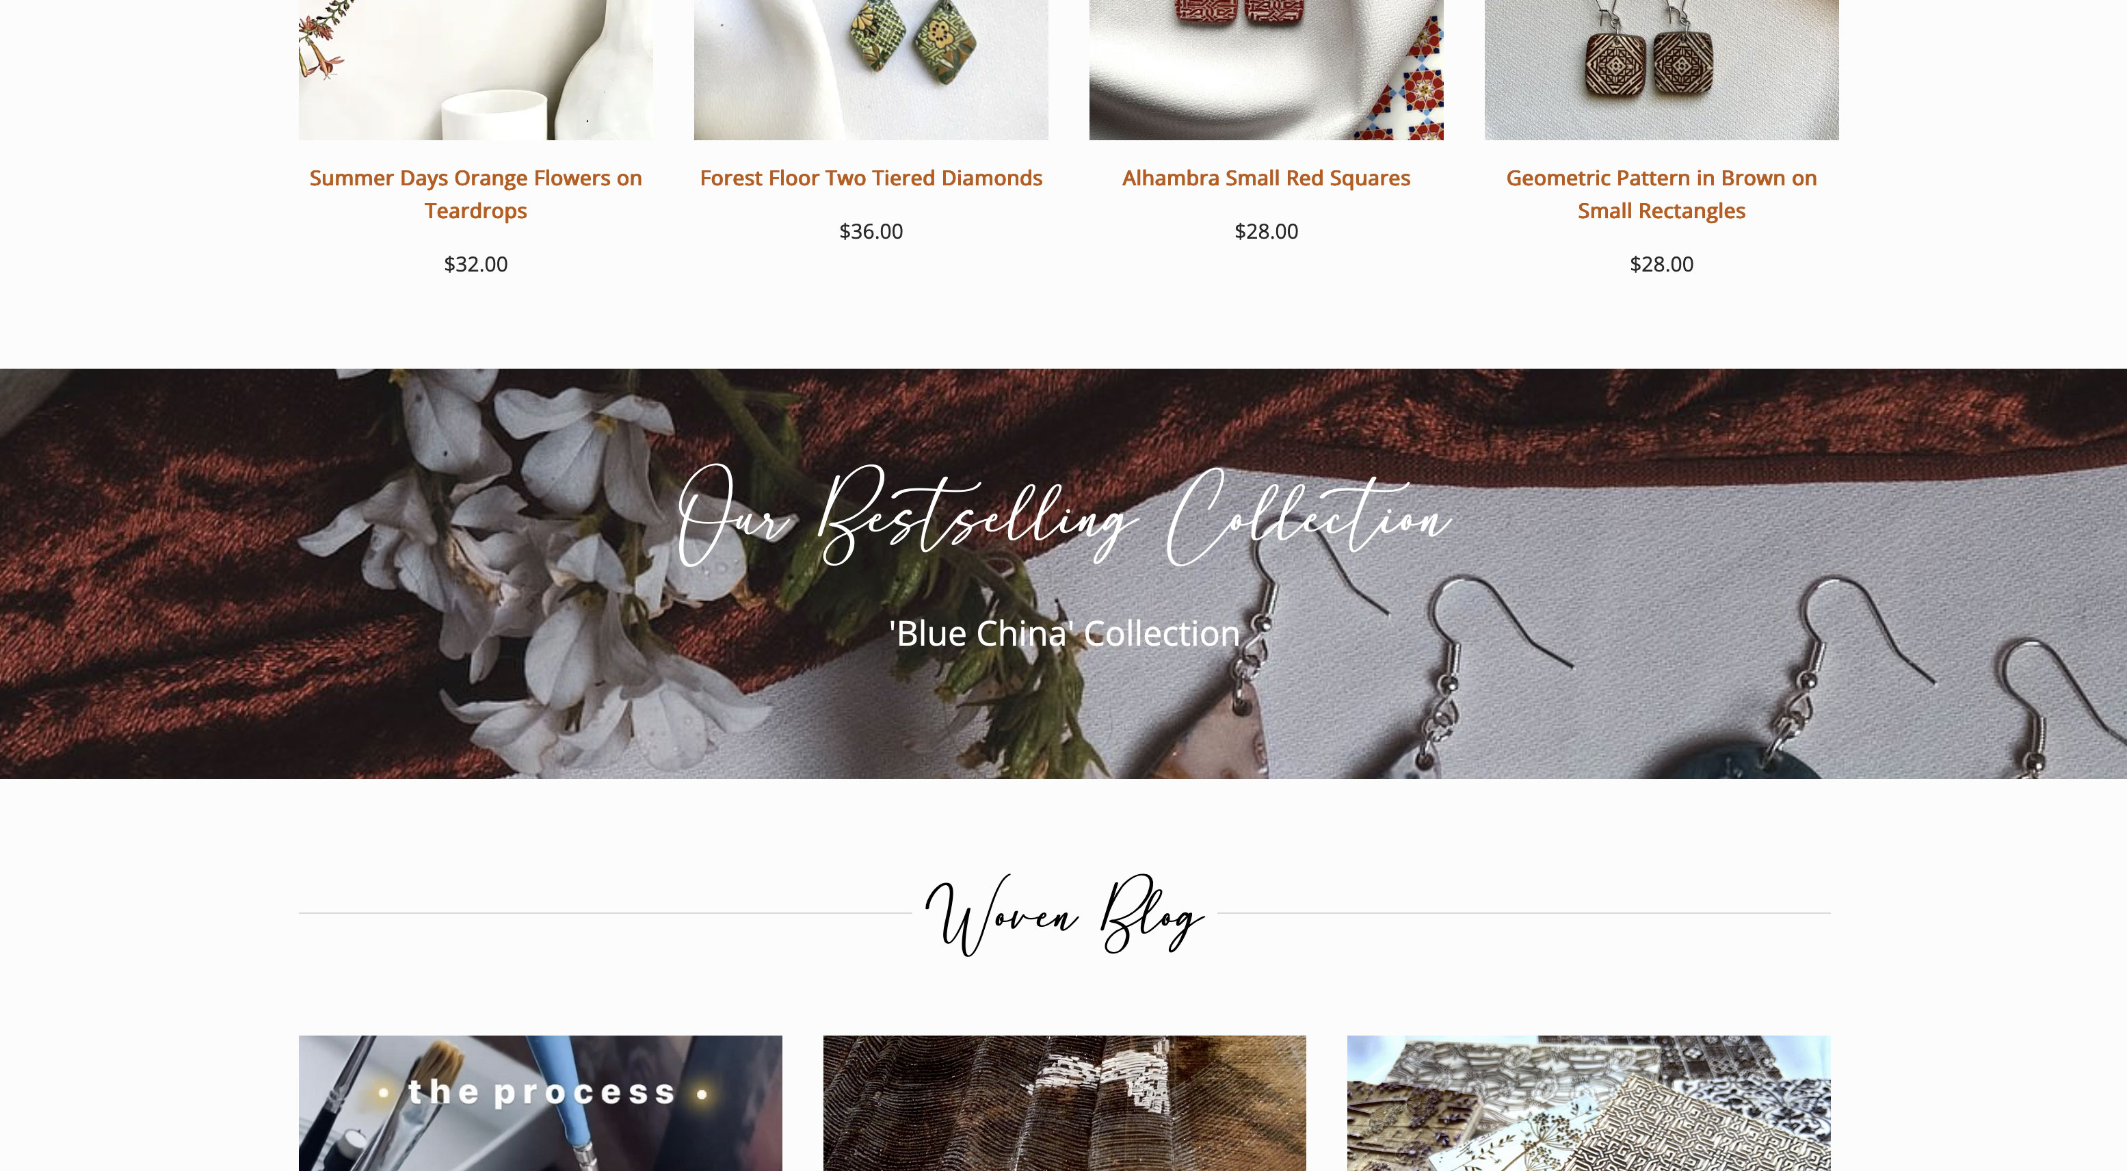Open Alhambra Small Red Squares product link
Image resolution: width=2127 pixels, height=1171 pixels.
(1266, 178)
